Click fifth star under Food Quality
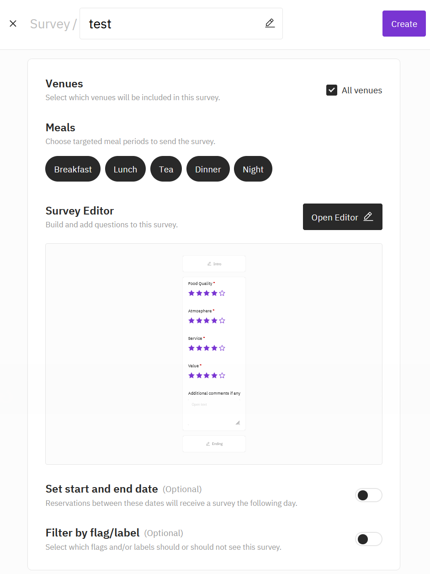The height and width of the screenshot is (574, 430). click(222, 293)
